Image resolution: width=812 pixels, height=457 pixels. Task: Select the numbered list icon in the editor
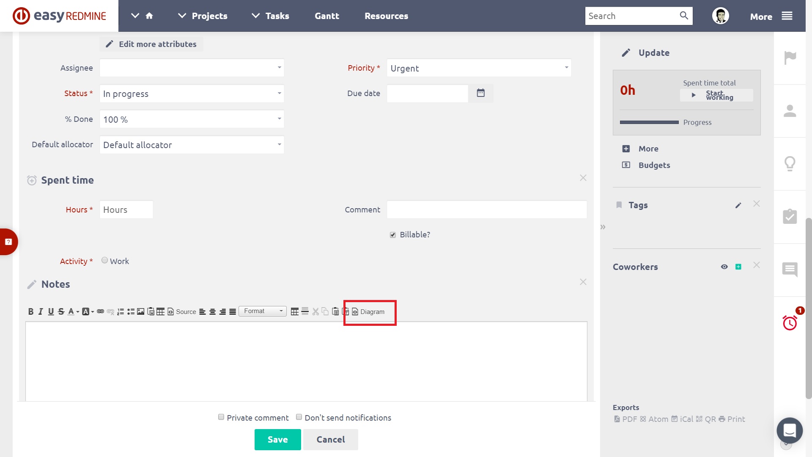(x=121, y=311)
